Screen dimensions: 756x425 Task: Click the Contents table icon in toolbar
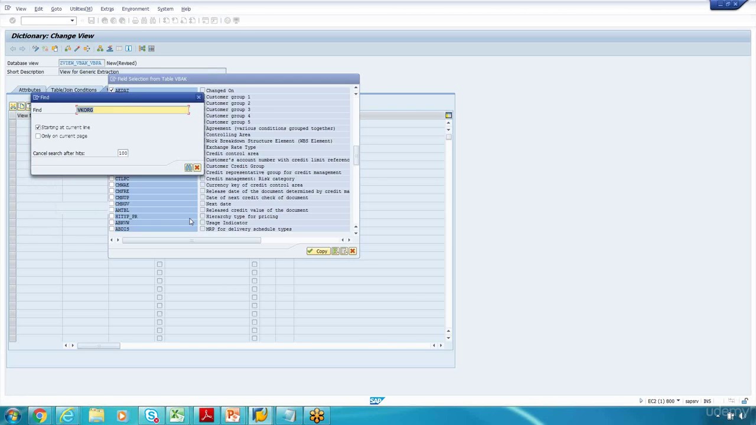151,48
